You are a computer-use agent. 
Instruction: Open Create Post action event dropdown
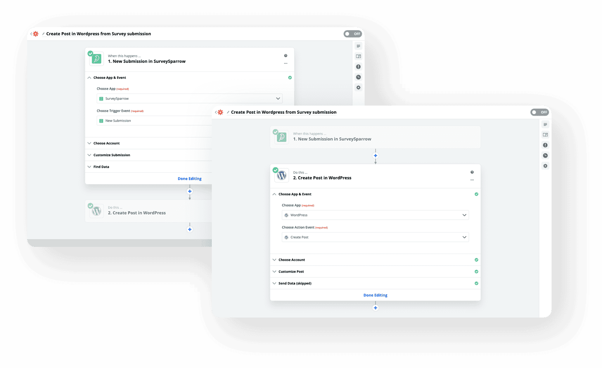(x=375, y=237)
